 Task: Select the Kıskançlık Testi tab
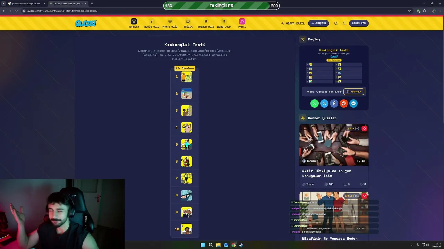pyautogui.click(x=68, y=3)
